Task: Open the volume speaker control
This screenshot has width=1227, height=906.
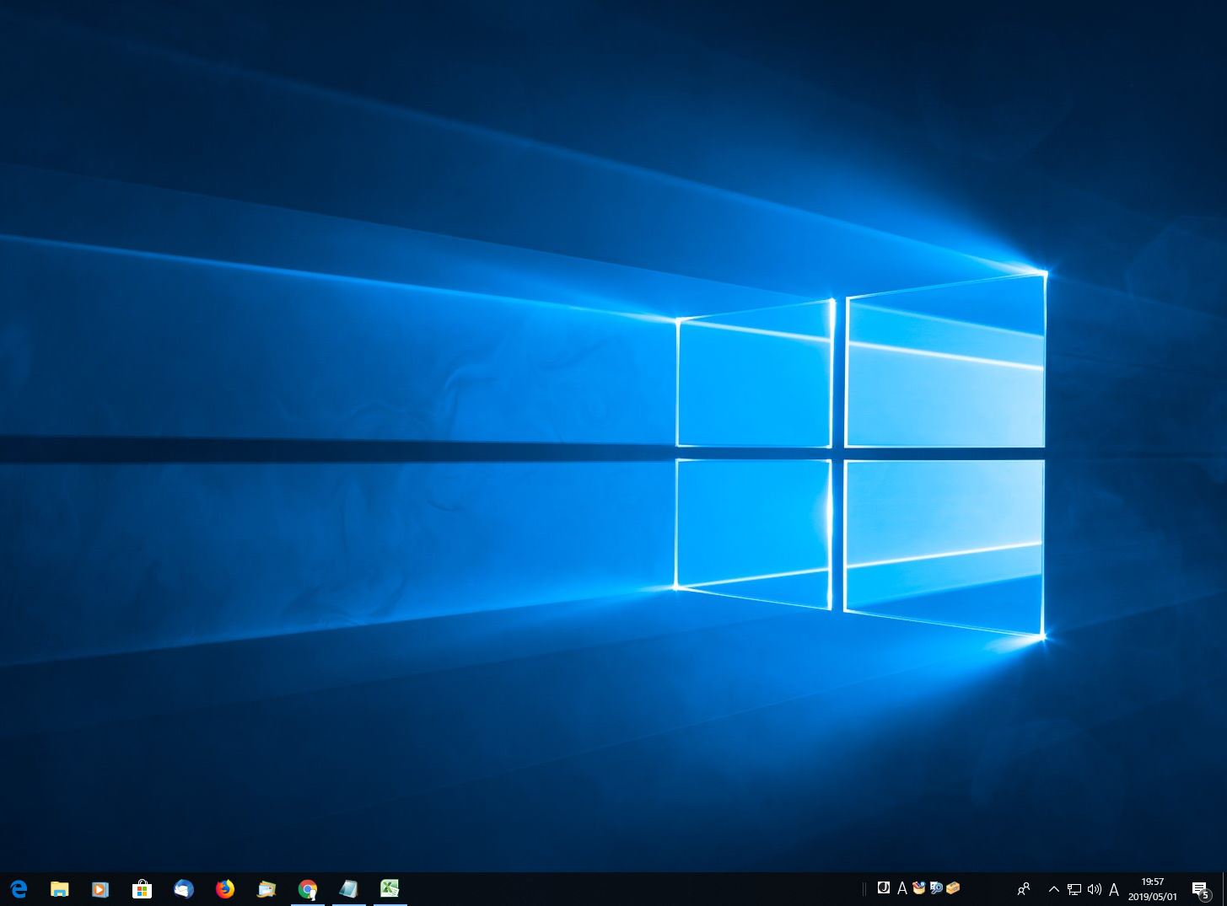Action: click(x=1095, y=889)
